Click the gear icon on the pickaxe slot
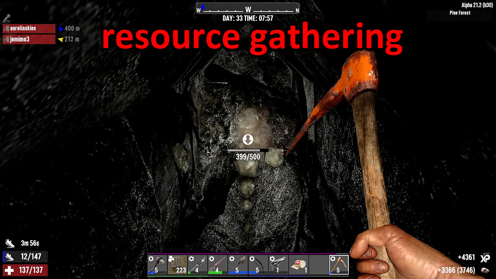Image resolution: width=496 pixels, height=279 pixels. tap(332, 258)
